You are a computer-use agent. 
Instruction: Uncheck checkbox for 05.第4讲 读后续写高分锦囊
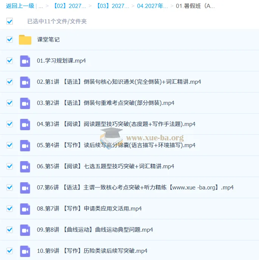coord(9,145)
